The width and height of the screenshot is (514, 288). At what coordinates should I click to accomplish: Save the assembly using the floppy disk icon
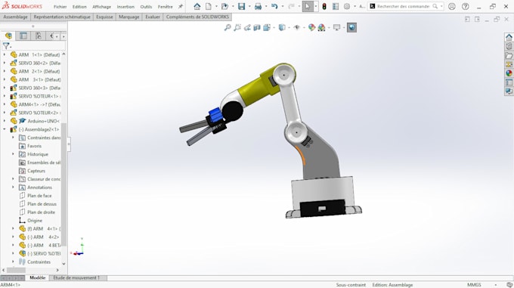click(242, 6)
